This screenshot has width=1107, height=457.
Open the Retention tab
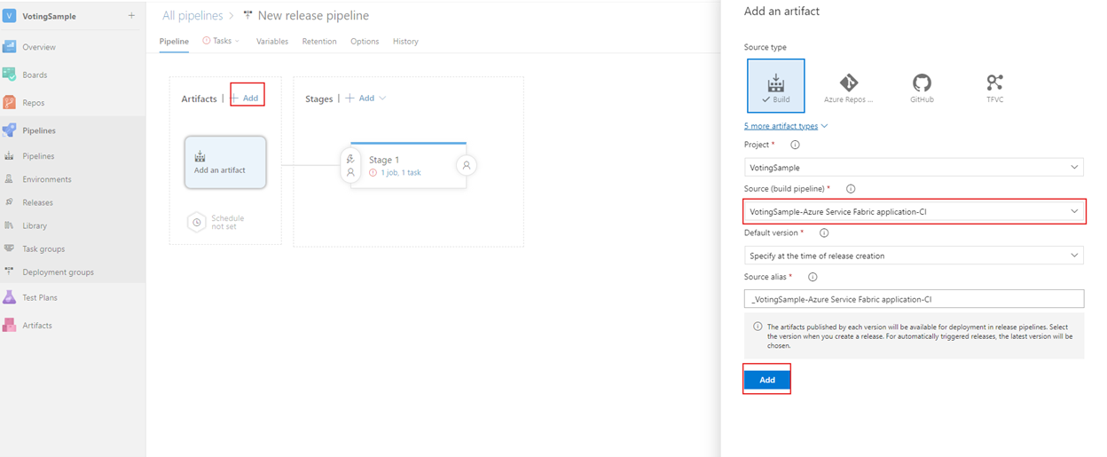point(319,42)
